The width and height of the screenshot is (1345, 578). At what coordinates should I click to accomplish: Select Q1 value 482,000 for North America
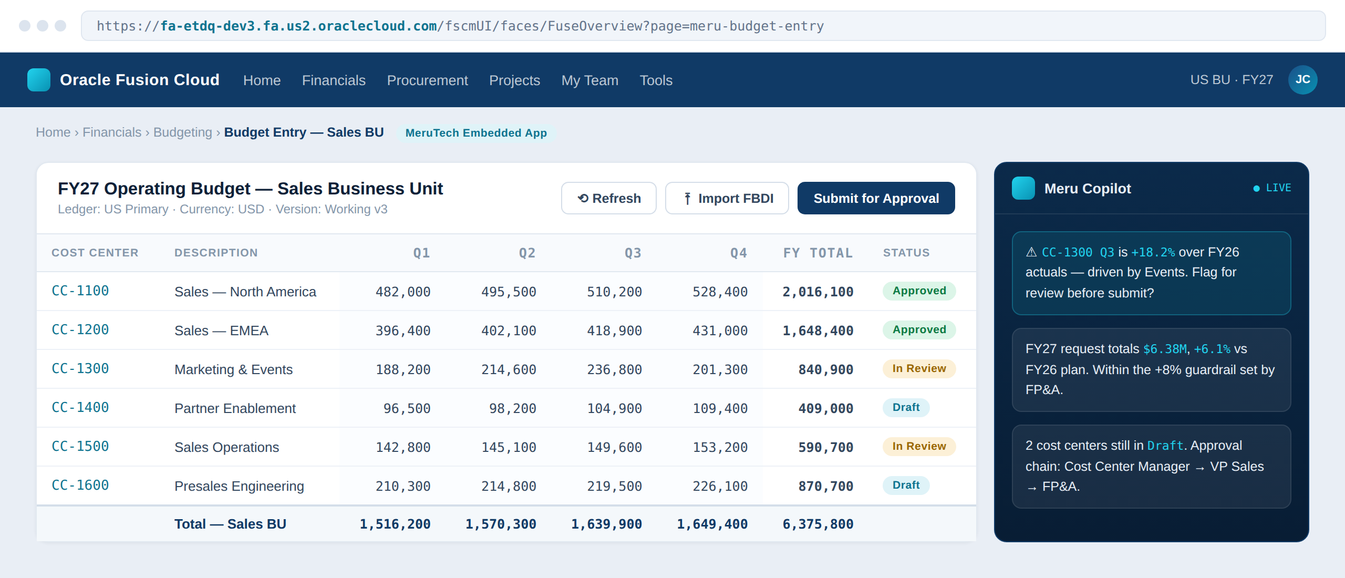pyautogui.click(x=403, y=292)
